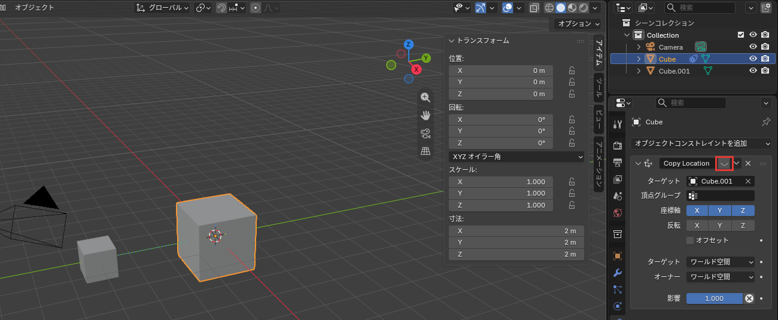Select the hand pan view icon
The width and height of the screenshot is (778, 320).
tap(426, 115)
